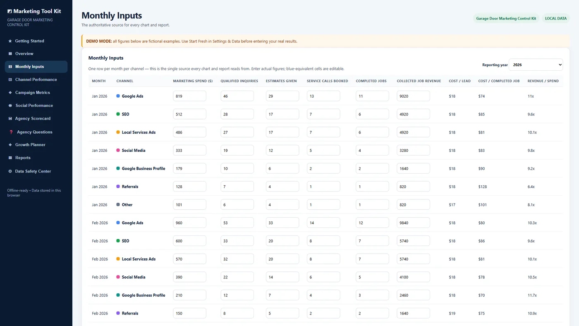The image size is (579, 326).
Task: Edit Jan 2026 Other marketing spend field
Action: pyautogui.click(x=189, y=205)
